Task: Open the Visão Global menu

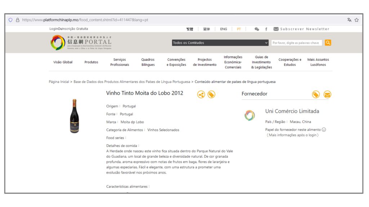Action: coord(63,62)
